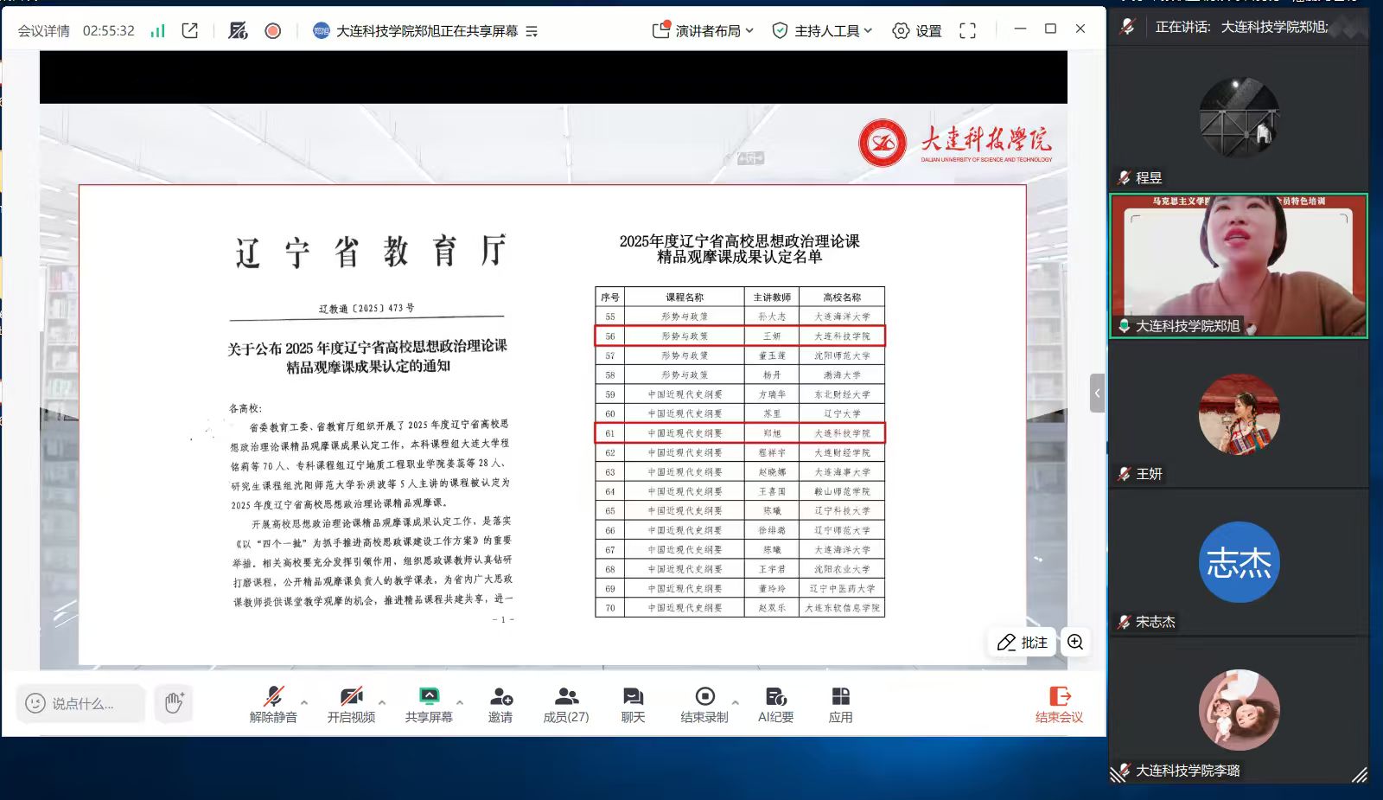The width and height of the screenshot is (1383, 800).
Task: Click the 批注 annotate button
Action: tap(1022, 642)
